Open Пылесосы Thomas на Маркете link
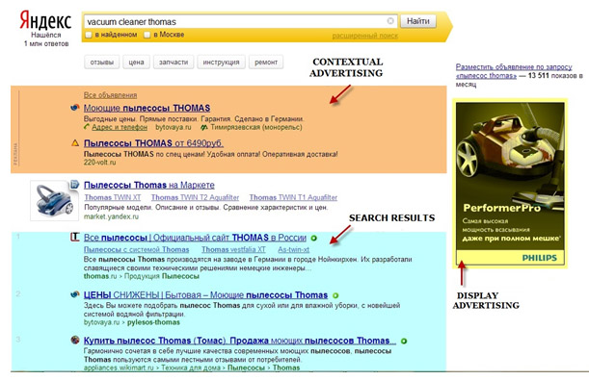The width and height of the screenshot is (589, 380). [149, 185]
